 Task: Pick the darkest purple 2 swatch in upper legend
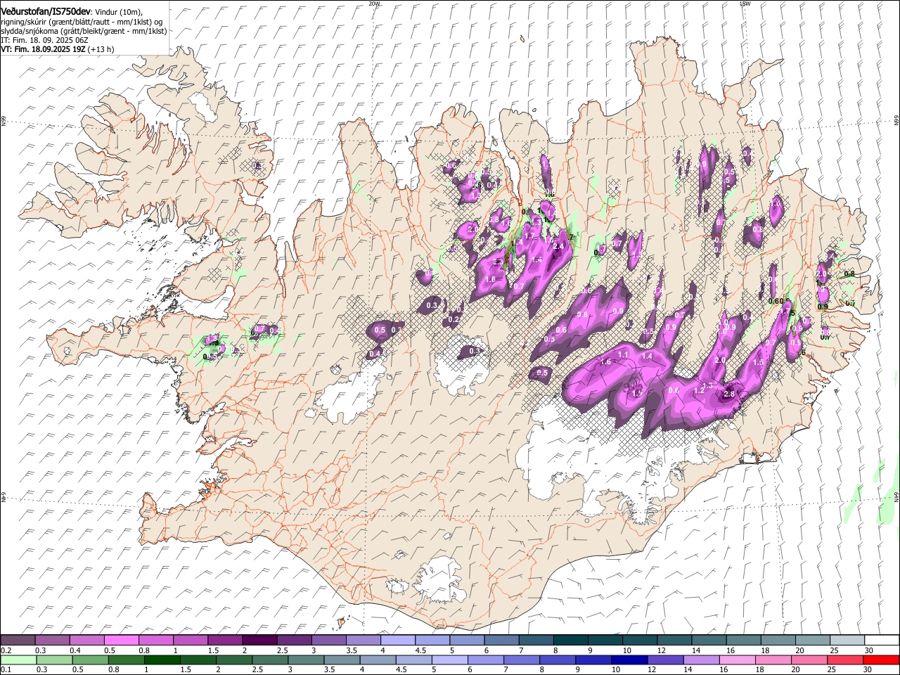tap(259, 641)
